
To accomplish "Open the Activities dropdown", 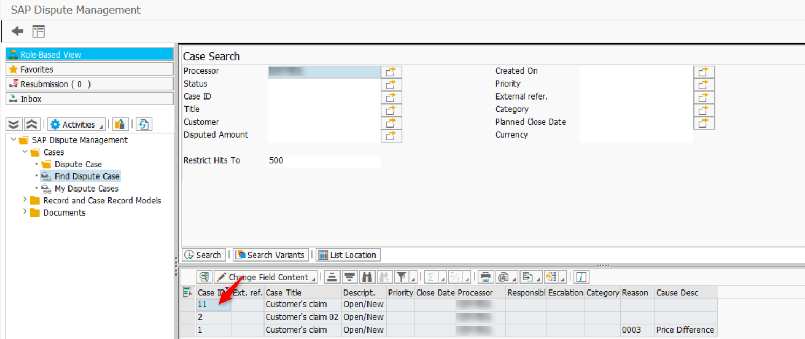I will tap(77, 124).
